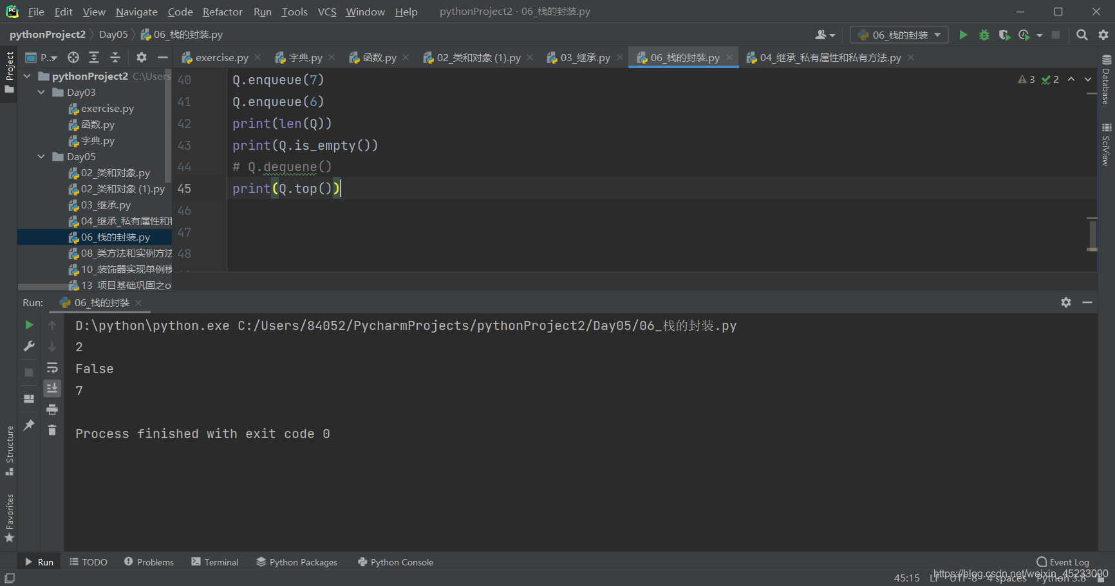
Task: Clear all Run console output trash icon
Action: click(52, 430)
